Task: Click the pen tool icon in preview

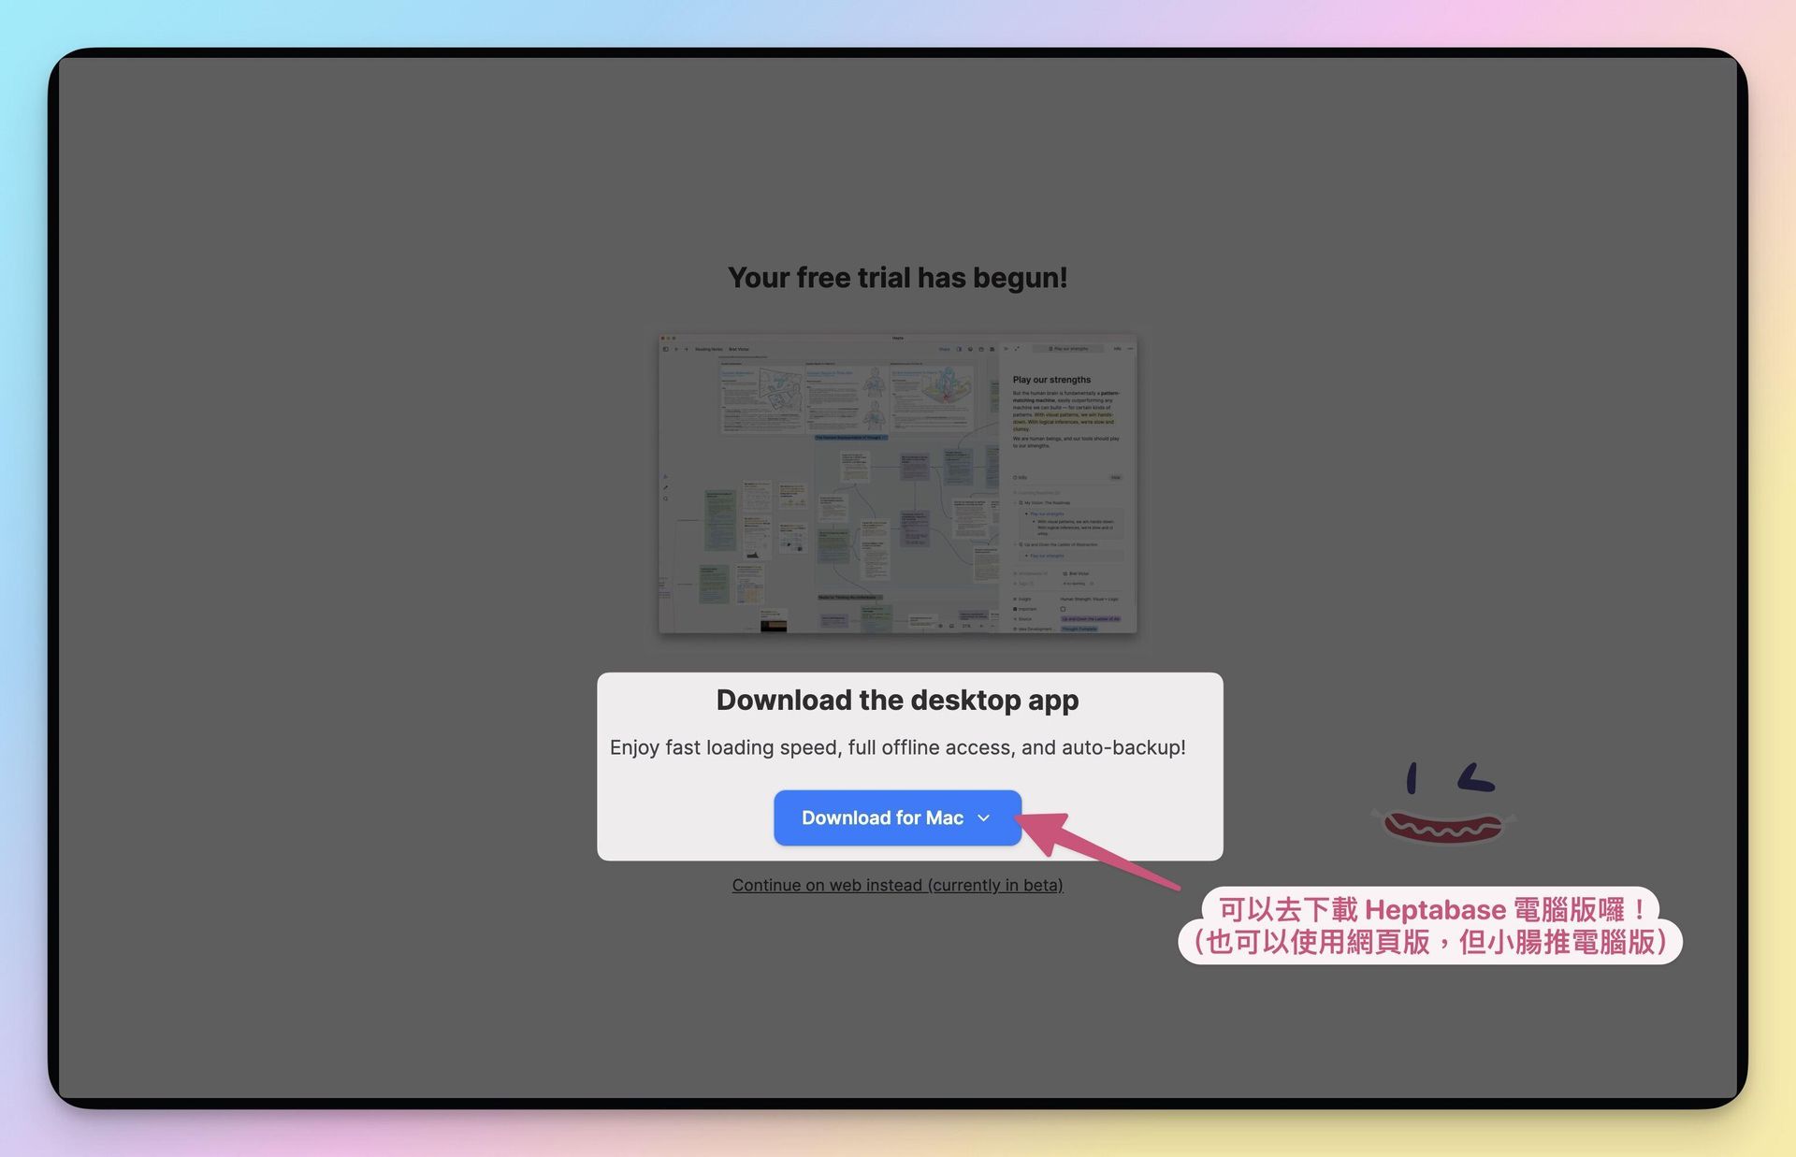Action: click(x=666, y=487)
